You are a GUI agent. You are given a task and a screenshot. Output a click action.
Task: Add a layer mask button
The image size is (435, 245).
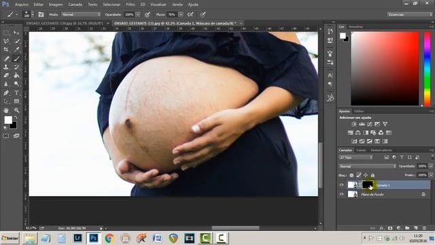coord(390,228)
